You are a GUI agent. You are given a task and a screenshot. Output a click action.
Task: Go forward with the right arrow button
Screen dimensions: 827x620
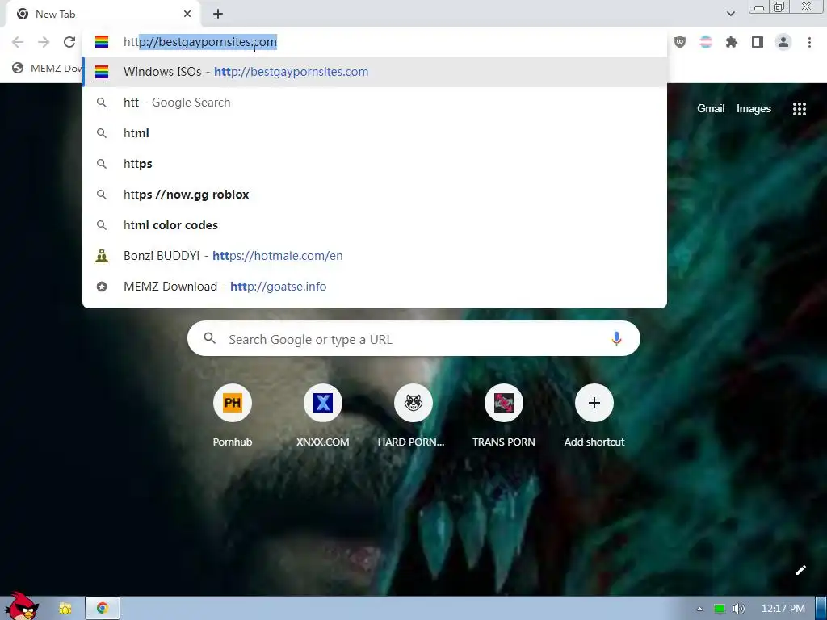[x=44, y=42]
